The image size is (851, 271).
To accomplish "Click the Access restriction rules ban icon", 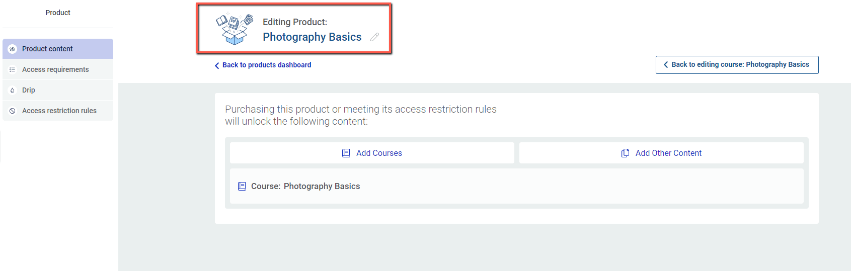I will click(13, 111).
